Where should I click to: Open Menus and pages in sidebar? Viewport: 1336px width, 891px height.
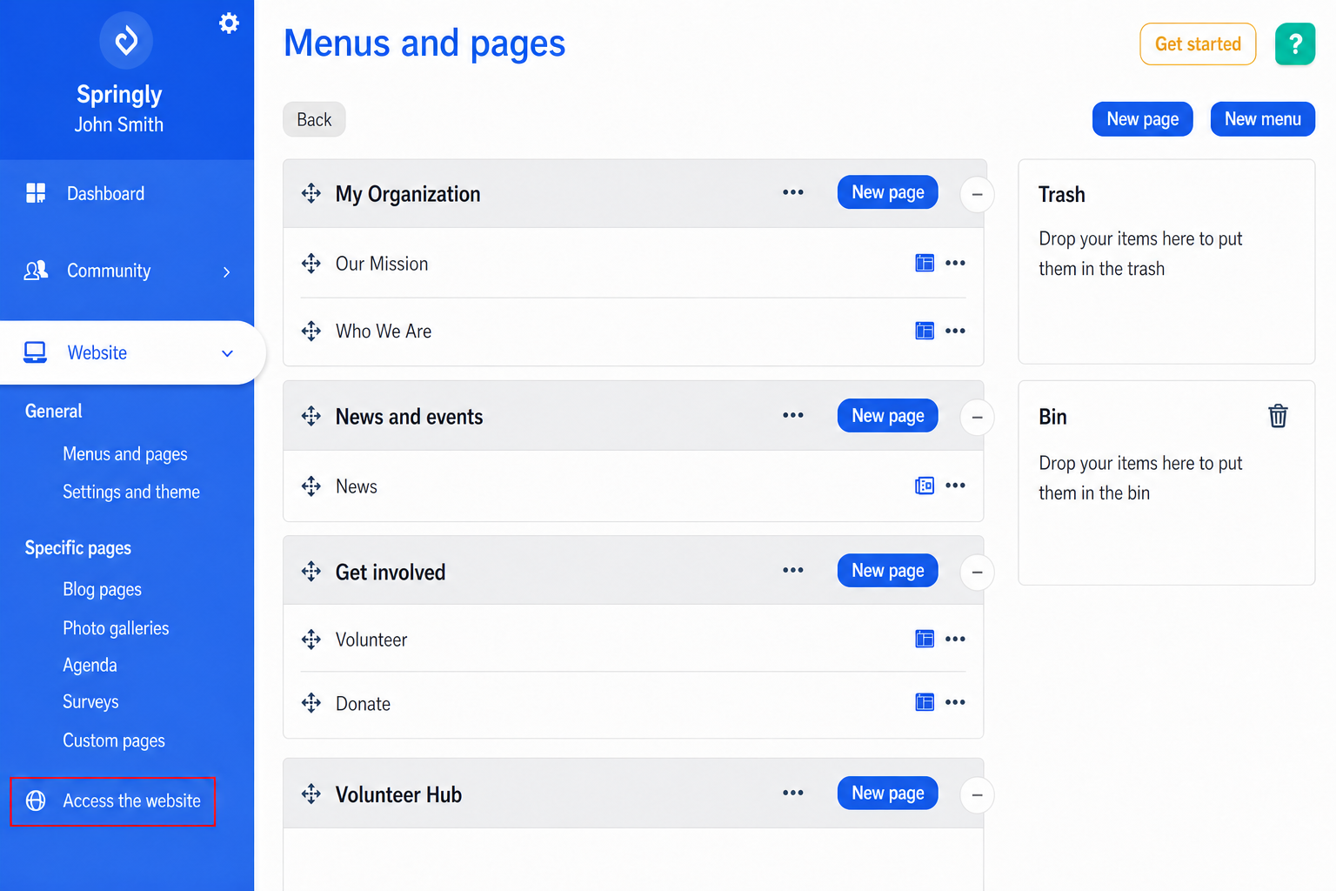(x=125, y=454)
